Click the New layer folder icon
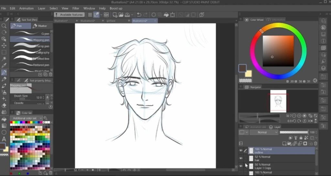This screenshot has width=331, height=176. pos(289,143)
